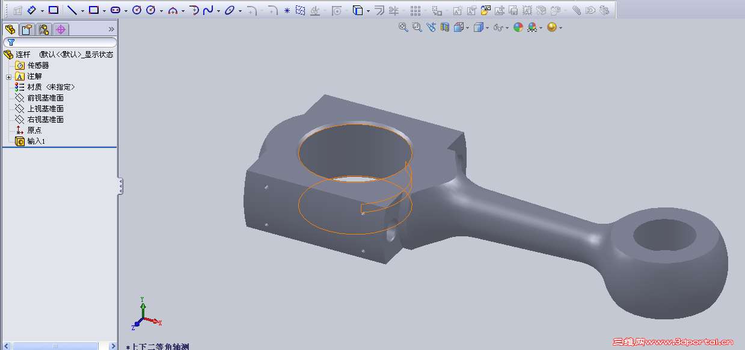This screenshot has height=350, width=745.
Task: Open the Apply Scene dropdown arrow
Action: point(541,28)
